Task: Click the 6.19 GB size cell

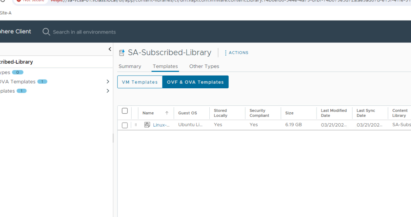Action: (294, 125)
